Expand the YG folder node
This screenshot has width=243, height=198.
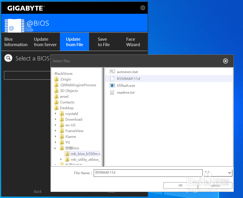click(x=56, y=142)
